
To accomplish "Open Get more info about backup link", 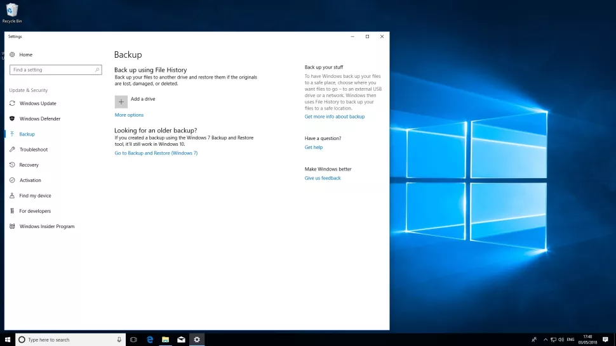I will coord(334,117).
